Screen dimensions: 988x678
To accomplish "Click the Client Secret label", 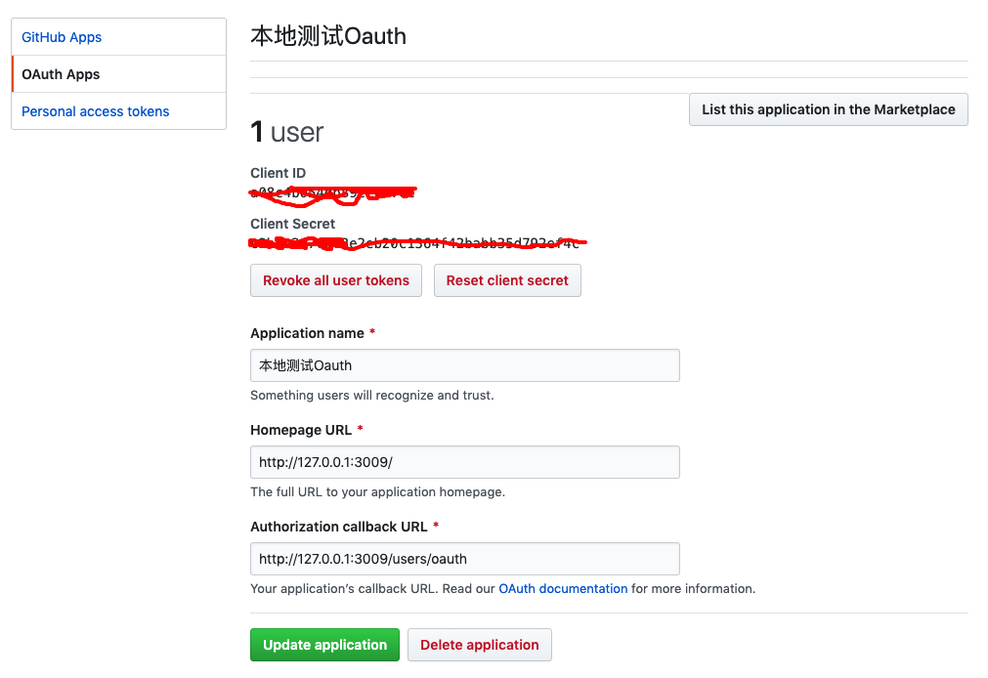I will click(x=292, y=224).
